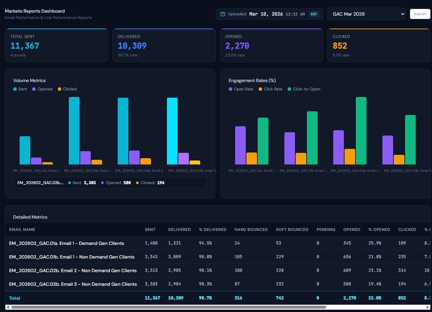The height and width of the screenshot is (312, 432).
Task: Click the clicked value '314' in the table
Action: click(402, 270)
